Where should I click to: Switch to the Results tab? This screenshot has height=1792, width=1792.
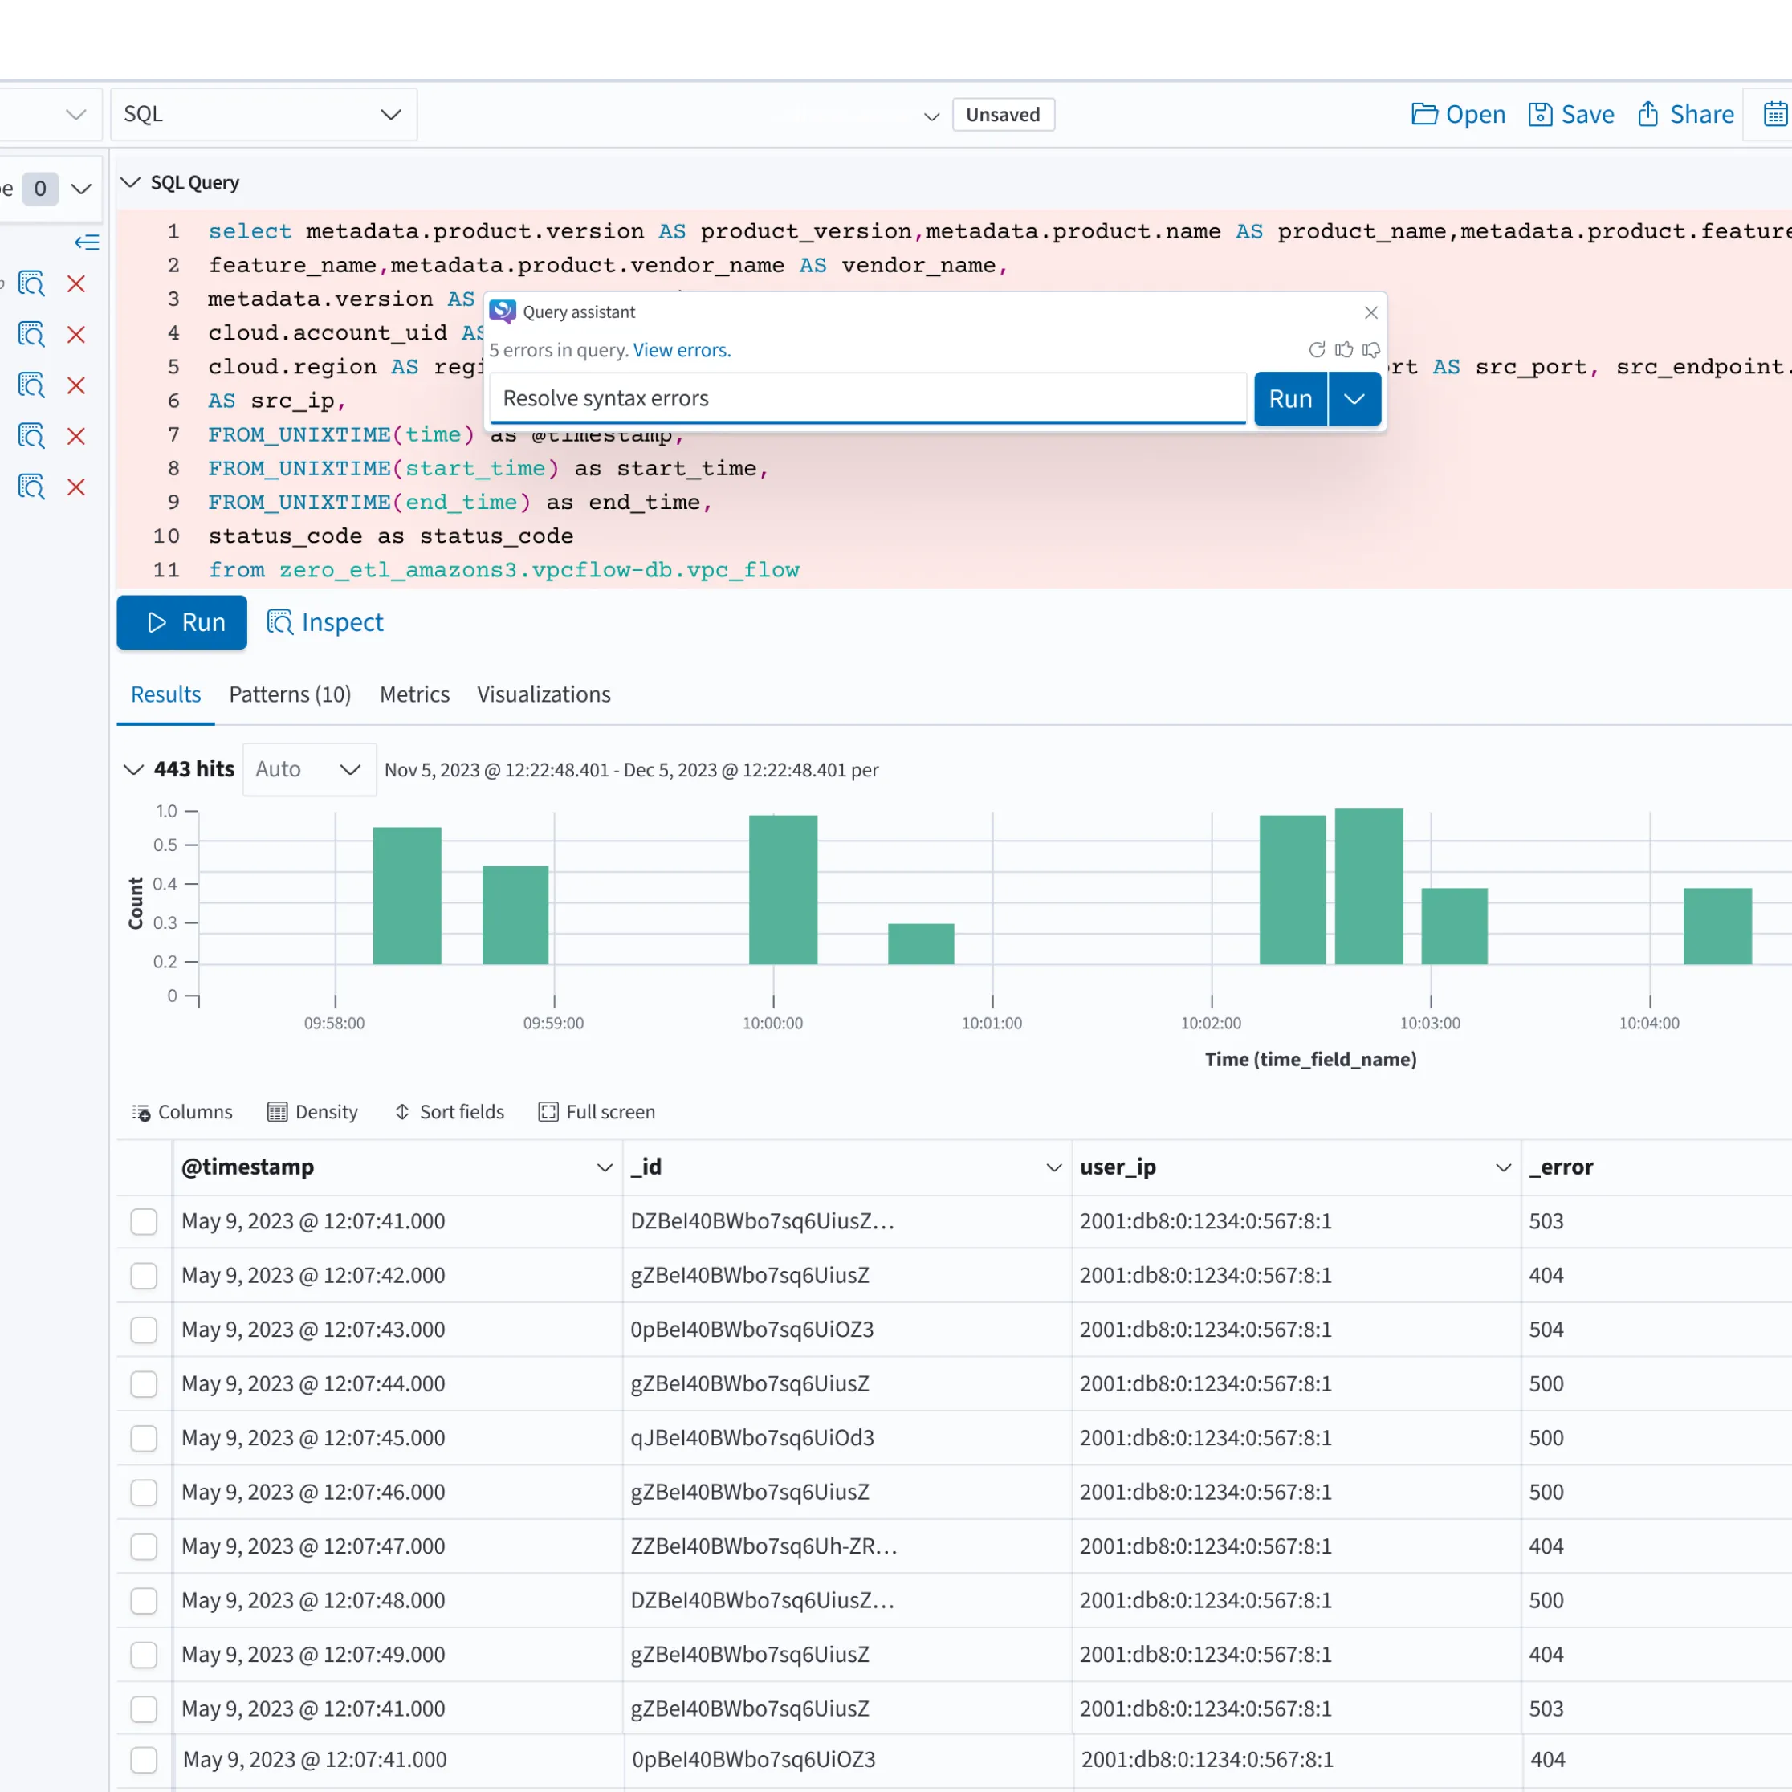click(165, 694)
